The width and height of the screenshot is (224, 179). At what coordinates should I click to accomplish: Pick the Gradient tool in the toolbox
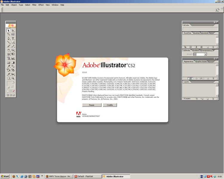tap(13, 63)
